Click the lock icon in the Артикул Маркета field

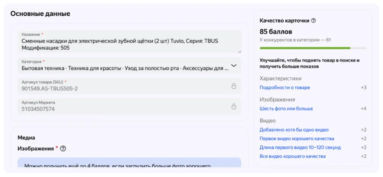234,106
